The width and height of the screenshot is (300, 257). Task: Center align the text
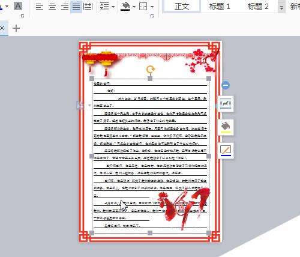pos(52,7)
